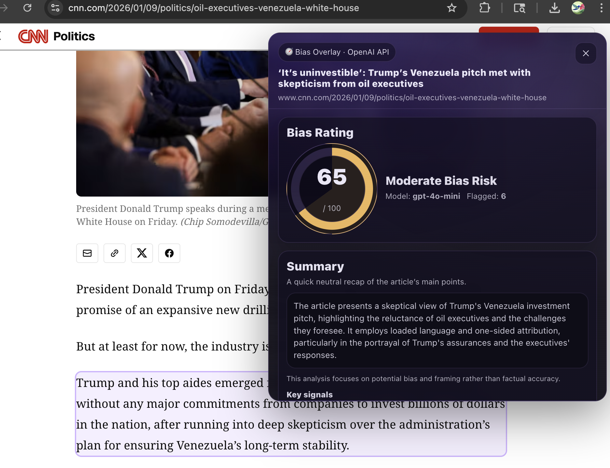Click the 'Moderate Bias Risk' label
This screenshot has width=610, height=468.
[441, 181]
